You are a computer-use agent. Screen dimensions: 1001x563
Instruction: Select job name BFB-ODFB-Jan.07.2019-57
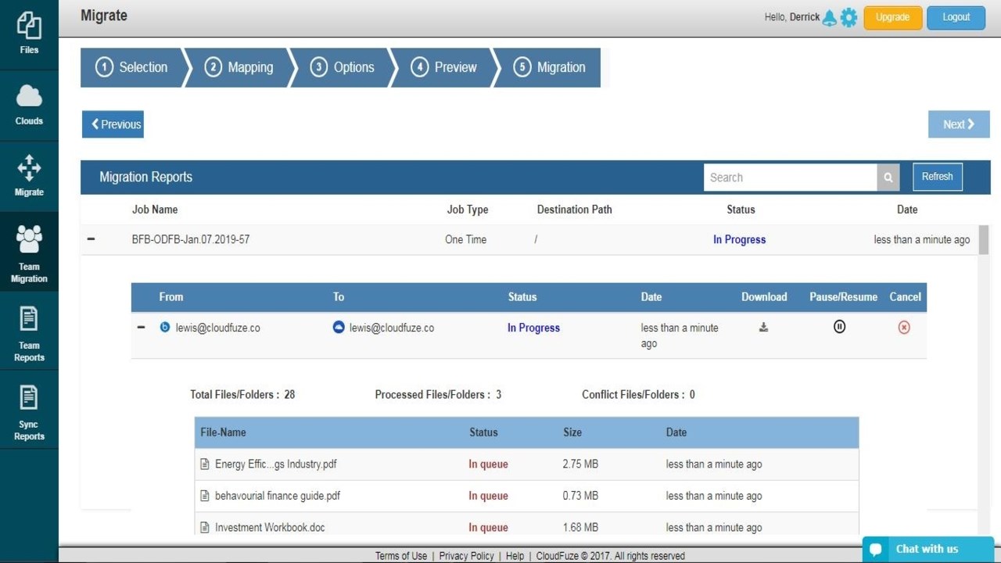(191, 239)
